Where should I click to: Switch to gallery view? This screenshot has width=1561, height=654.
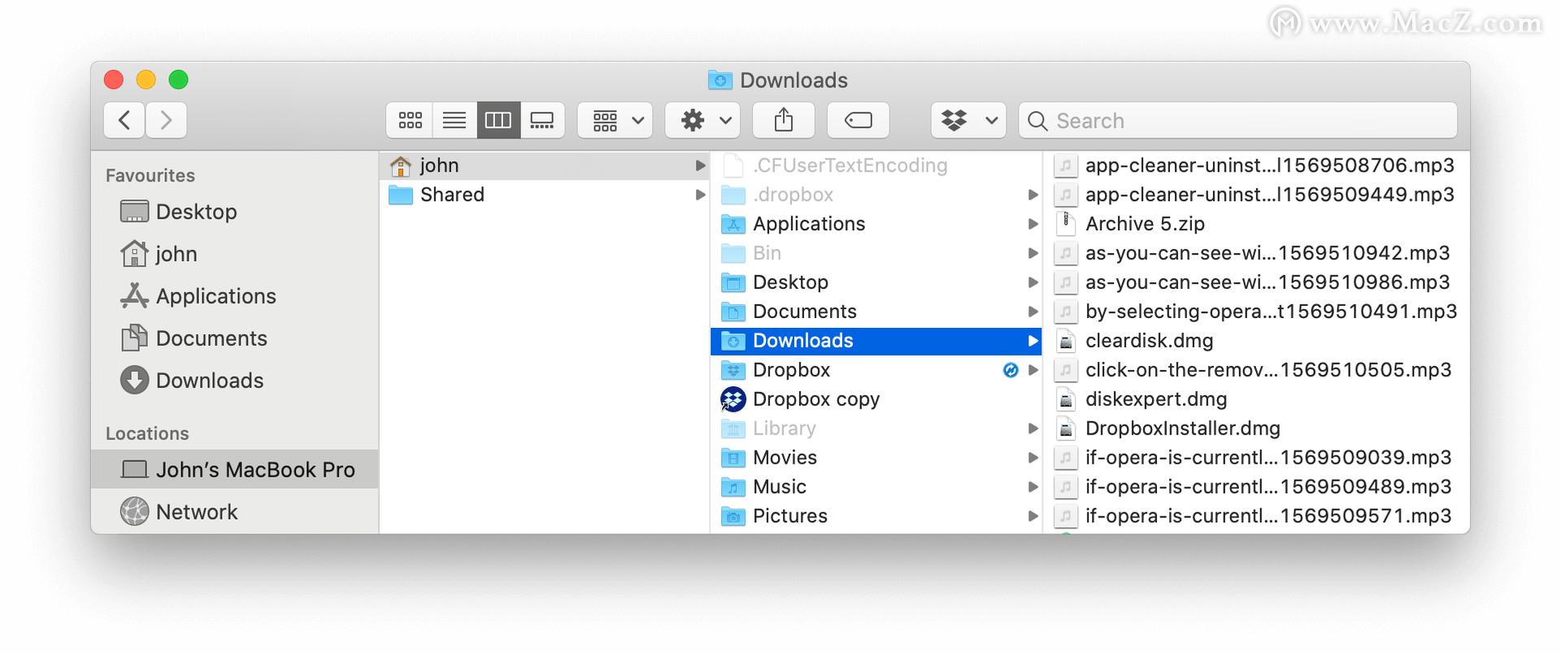[542, 120]
